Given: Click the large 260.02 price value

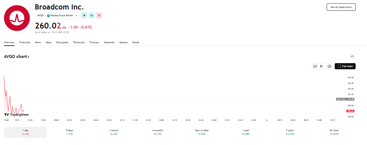Looking at the screenshot, I should 48,26.
